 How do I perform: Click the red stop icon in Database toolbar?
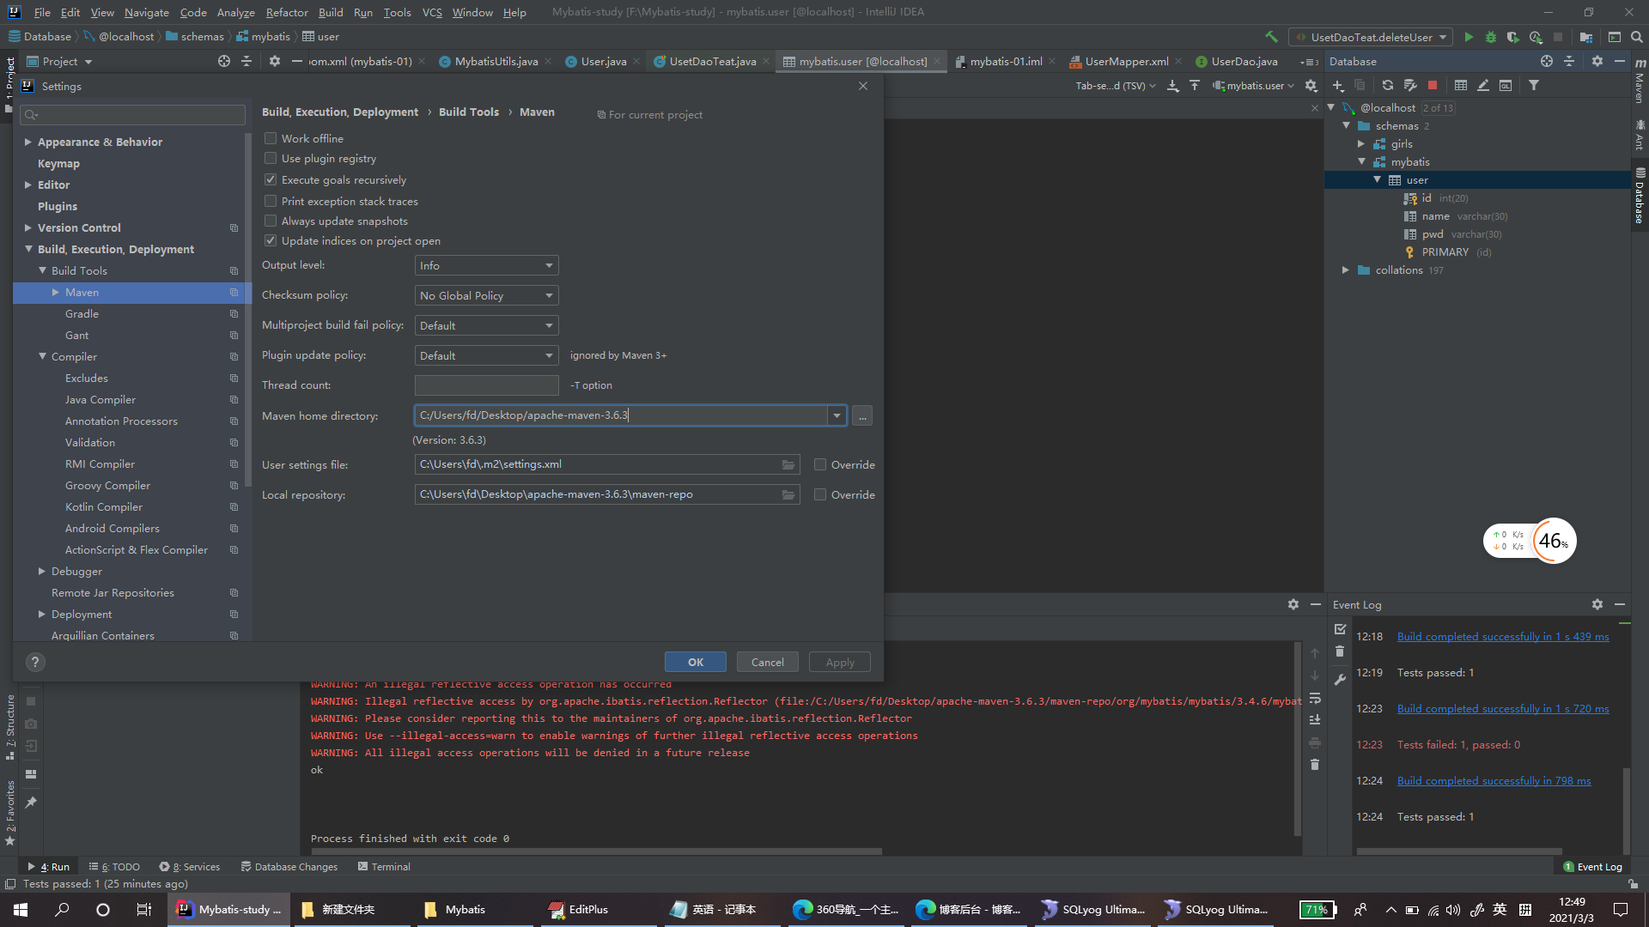pos(1433,85)
